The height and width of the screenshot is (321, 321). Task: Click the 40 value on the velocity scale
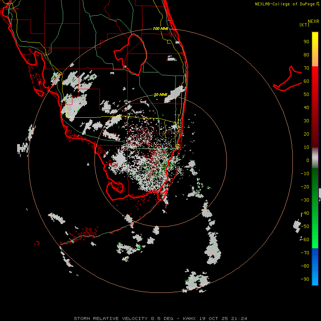point(306,108)
